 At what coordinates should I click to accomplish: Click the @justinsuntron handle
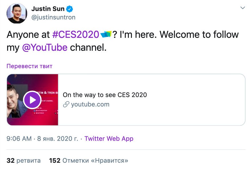point(53,17)
